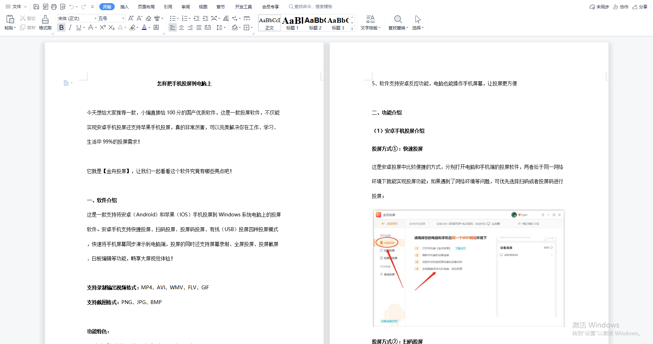The width and height of the screenshot is (653, 344).
Task: Click the Increase Indent icon
Action: click(x=205, y=18)
